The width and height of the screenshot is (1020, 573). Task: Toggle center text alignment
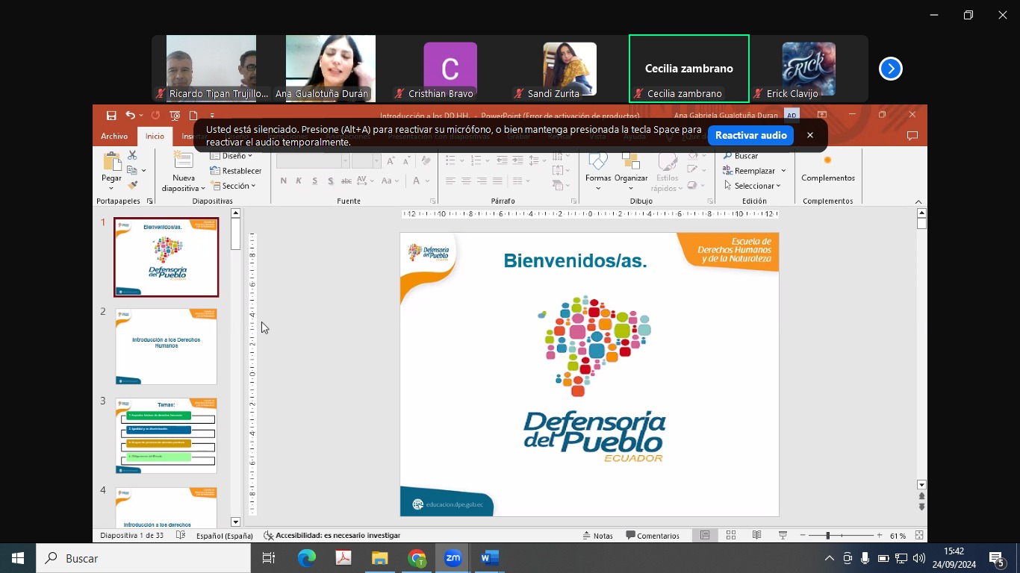pos(466,181)
